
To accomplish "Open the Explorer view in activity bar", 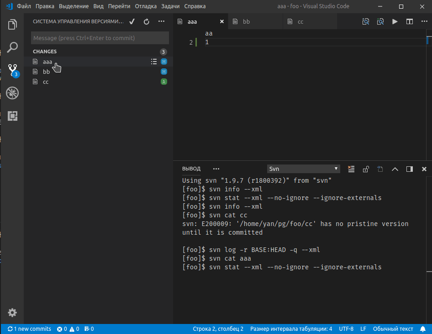I will tap(12, 25).
